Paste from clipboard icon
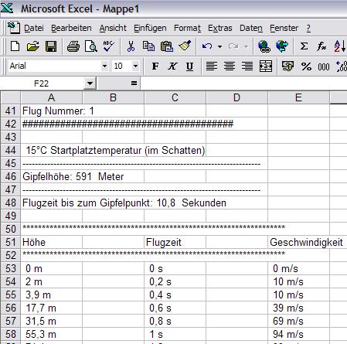This screenshot has height=344, width=347. click(x=167, y=46)
